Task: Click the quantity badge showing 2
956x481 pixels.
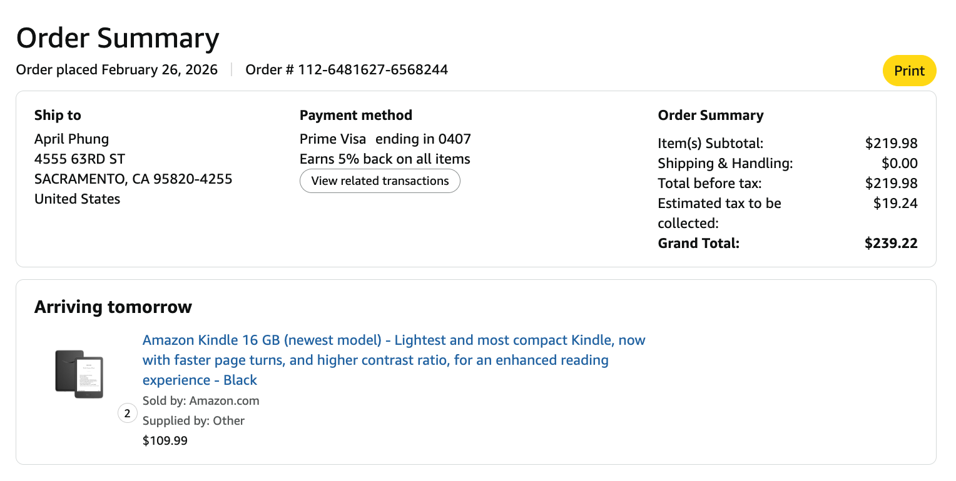Action: pos(128,414)
